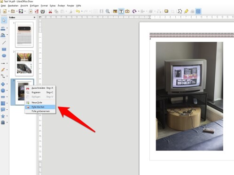
Task: Select the star shapes tool
Action: [3, 116]
